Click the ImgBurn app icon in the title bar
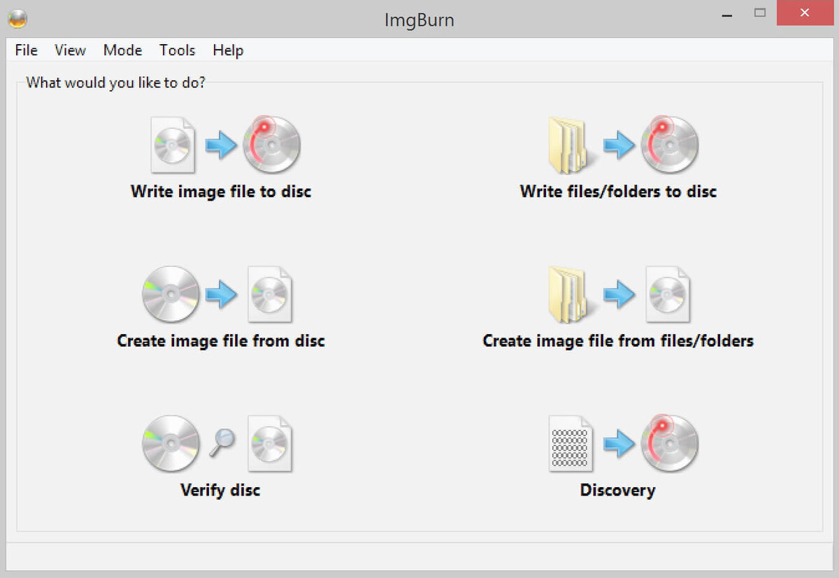The width and height of the screenshot is (839, 578). 18,19
